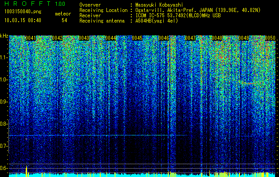Click the 1.1 frequency axis label

click(4, 58)
